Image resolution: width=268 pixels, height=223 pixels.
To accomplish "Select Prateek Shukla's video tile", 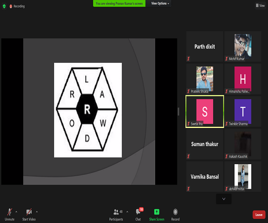I will pos(205,79).
